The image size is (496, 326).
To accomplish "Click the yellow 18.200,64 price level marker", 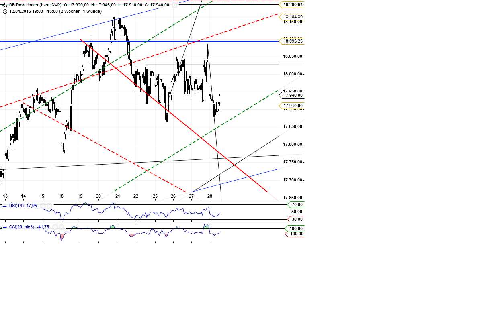I will click(291, 5).
